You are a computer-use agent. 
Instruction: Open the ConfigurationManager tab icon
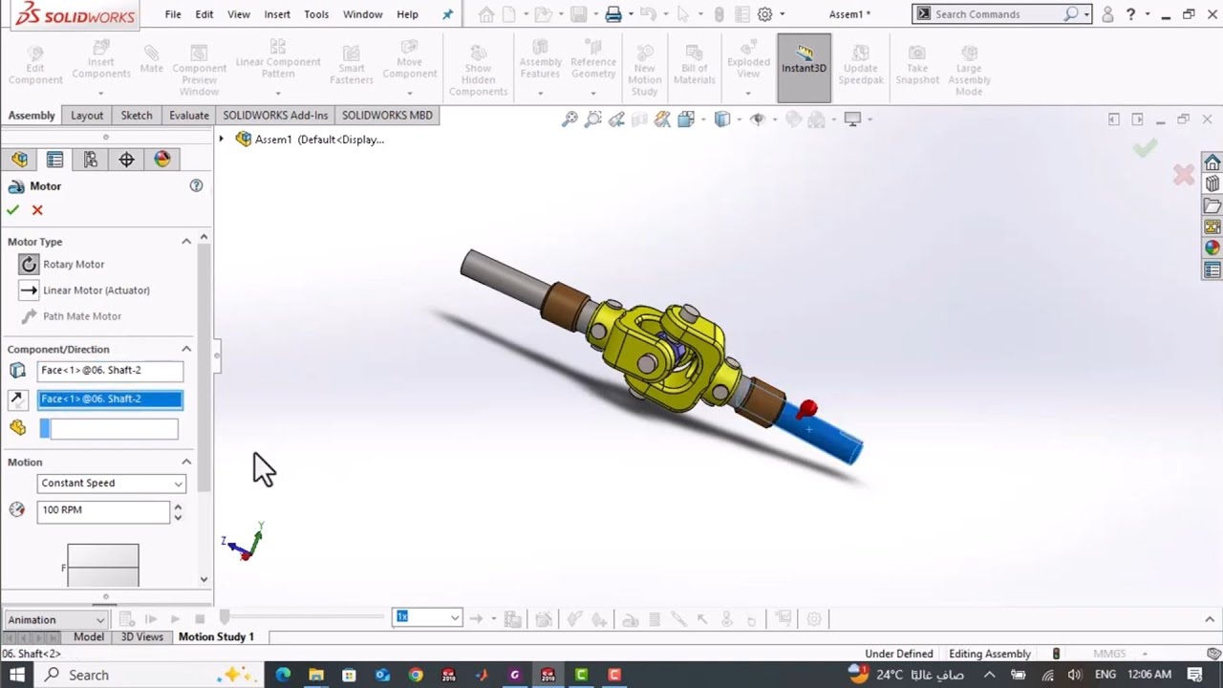(x=91, y=160)
